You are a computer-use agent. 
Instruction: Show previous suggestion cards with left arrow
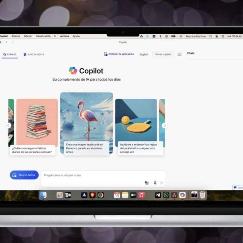click(8, 125)
